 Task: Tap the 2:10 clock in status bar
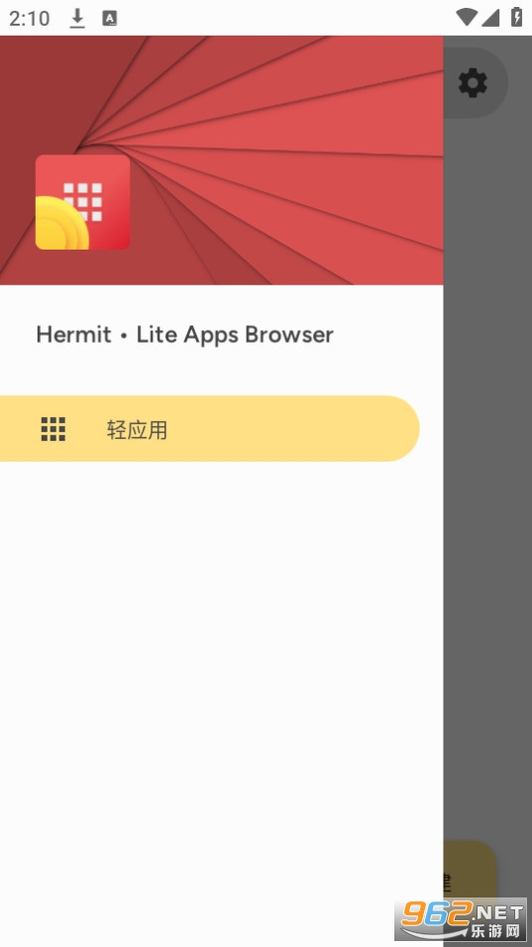pos(29,18)
